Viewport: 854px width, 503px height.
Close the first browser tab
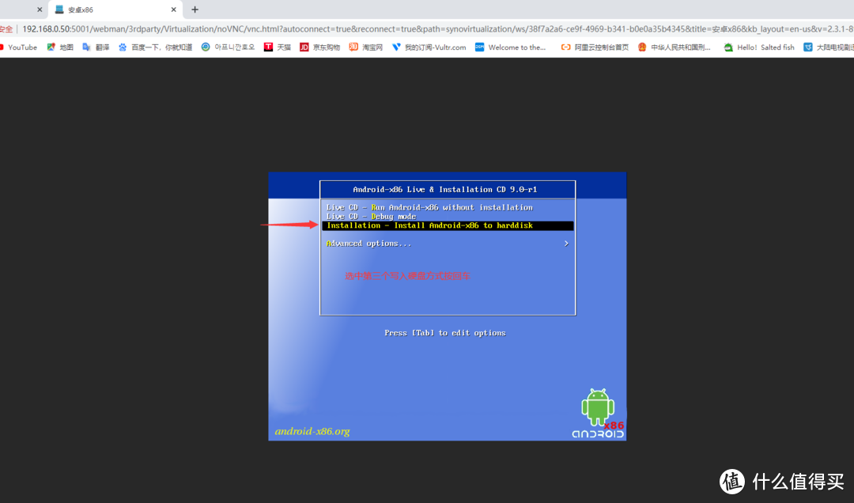pyautogui.click(x=40, y=9)
